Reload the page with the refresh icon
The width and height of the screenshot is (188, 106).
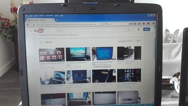101,24
